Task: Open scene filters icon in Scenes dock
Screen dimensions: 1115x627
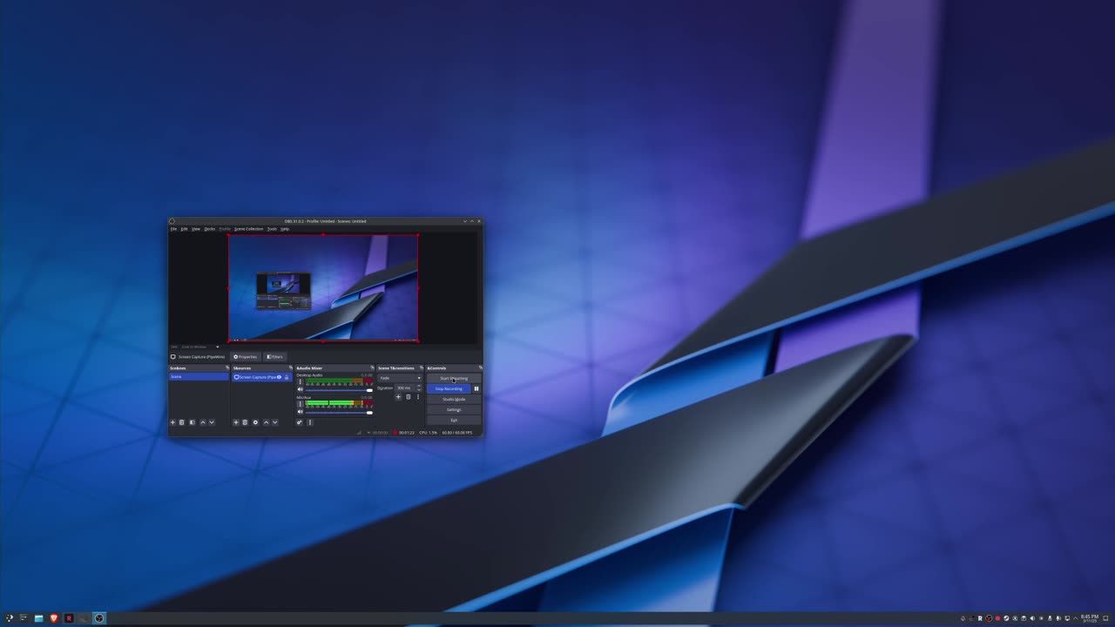Action: tap(192, 422)
